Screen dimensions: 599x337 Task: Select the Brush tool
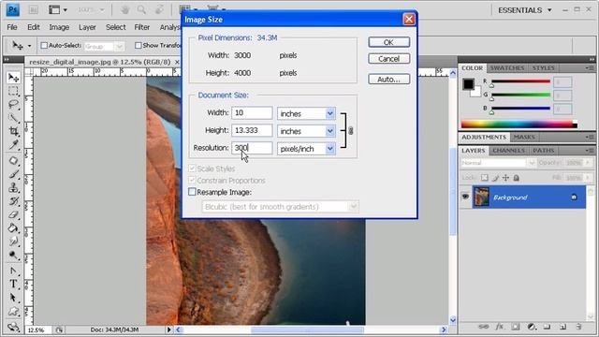(x=13, y=174)
